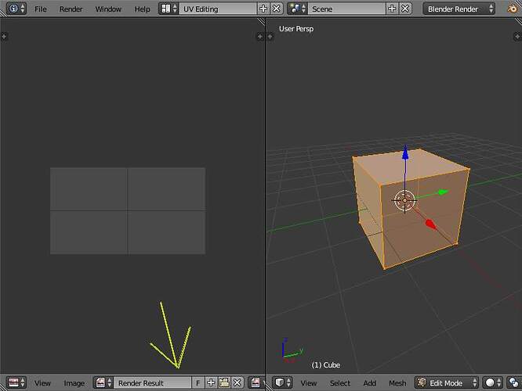Browse screen layouts with the layout icon
This screenshot has height=391, width=522.
coord(169,9)
